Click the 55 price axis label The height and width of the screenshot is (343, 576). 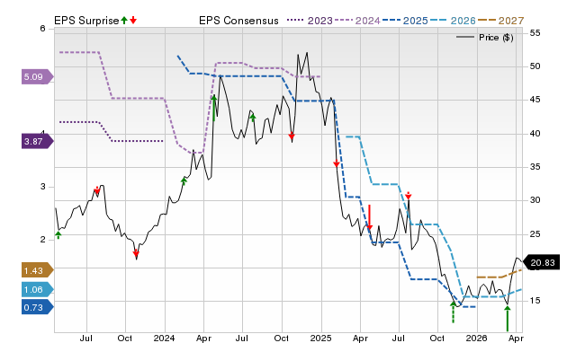[535, 33]
